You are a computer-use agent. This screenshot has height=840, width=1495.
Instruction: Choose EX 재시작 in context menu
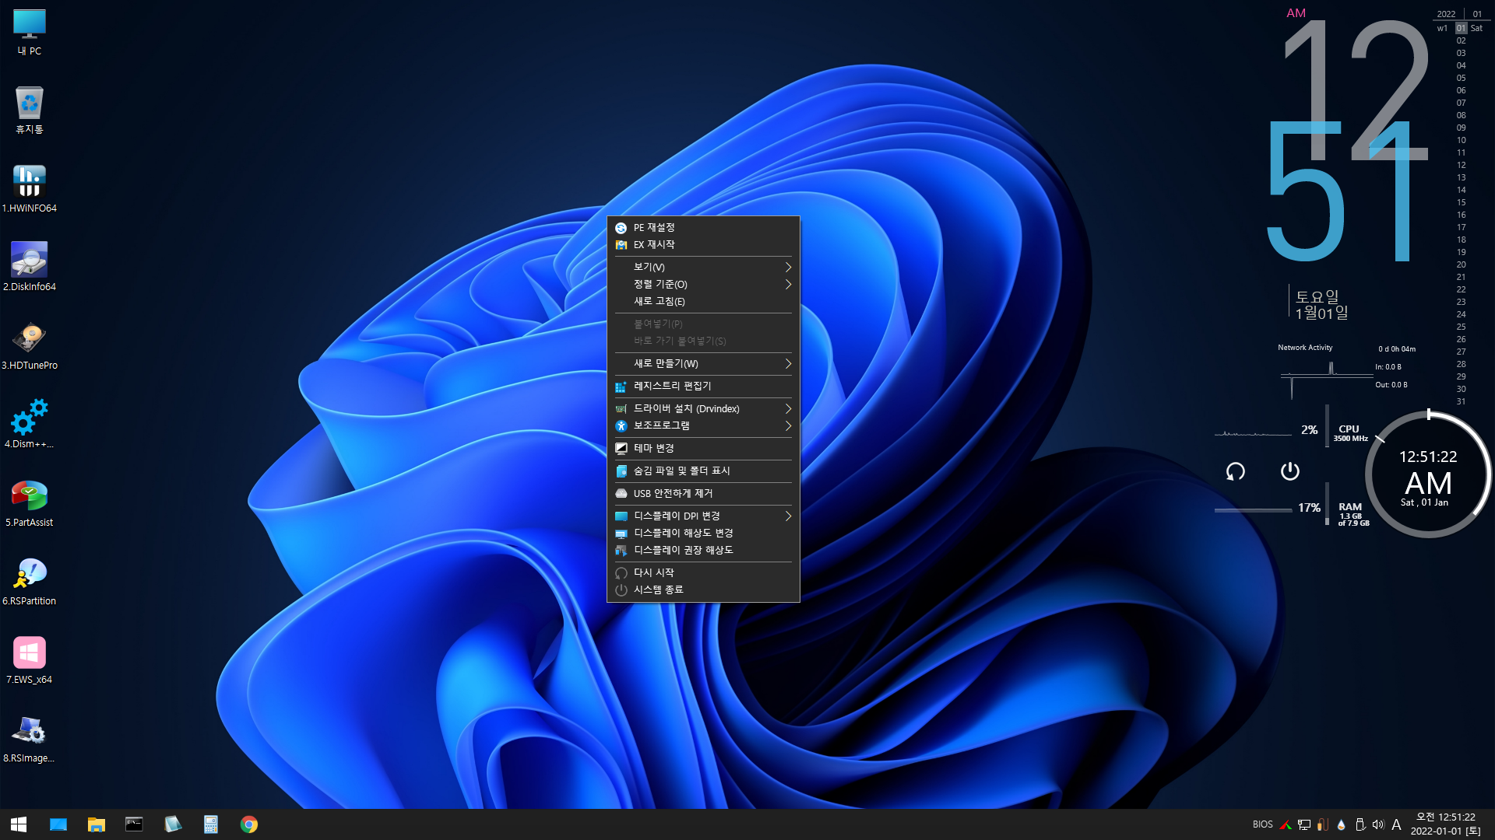[x=703, y=245]
